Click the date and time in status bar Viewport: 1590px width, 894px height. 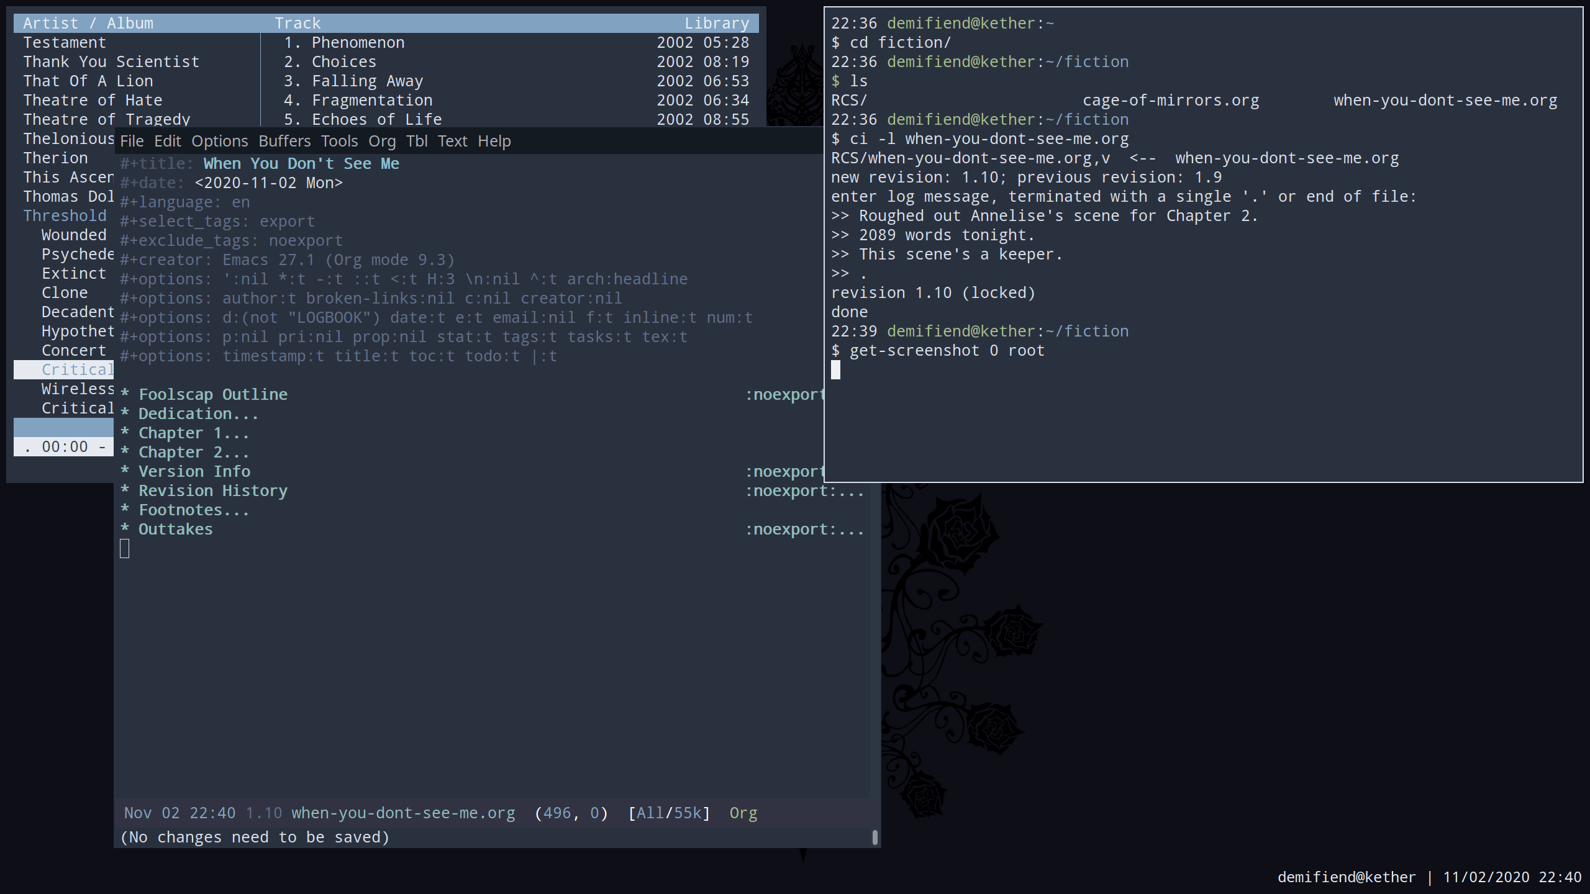click(1511, 877)
